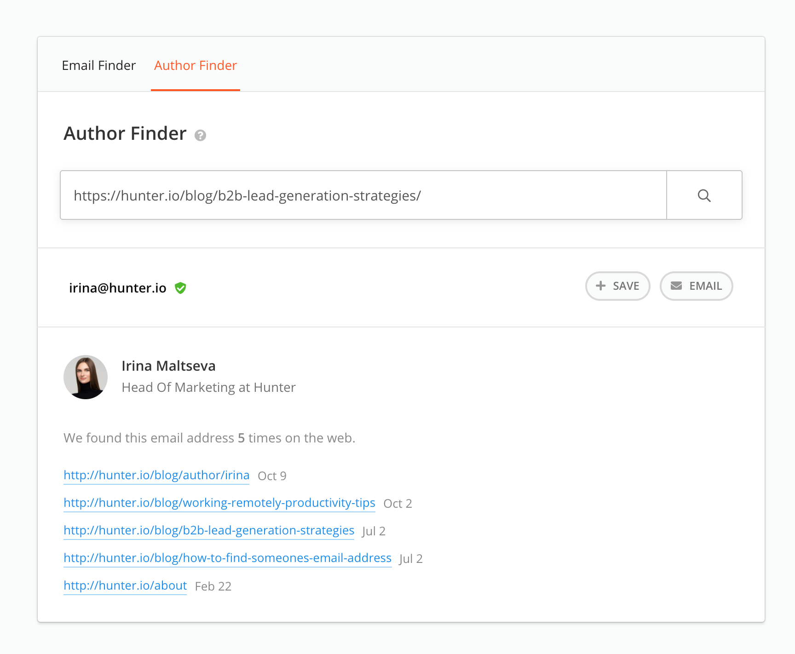Run search with the magnifying glass button

(704, 195)
